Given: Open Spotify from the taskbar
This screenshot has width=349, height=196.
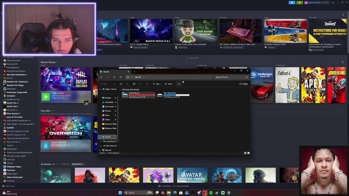Looking at the screenshot, I should coord(211,193).
